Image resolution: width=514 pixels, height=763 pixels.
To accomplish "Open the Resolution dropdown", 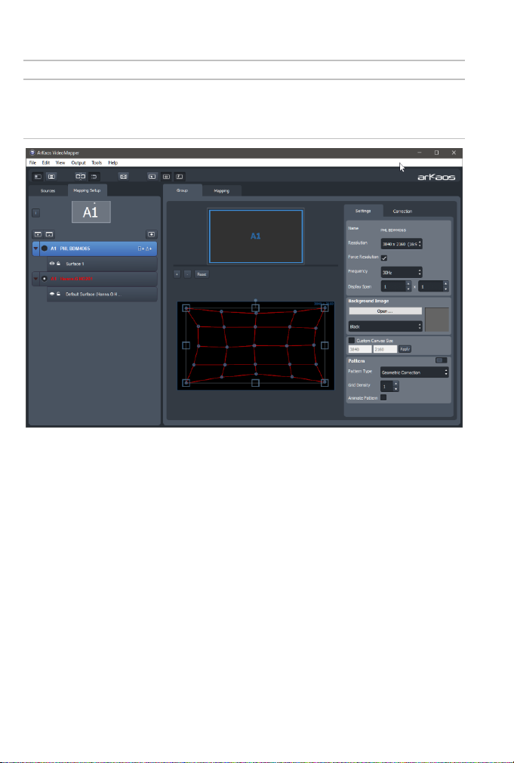I will [402, 244].
